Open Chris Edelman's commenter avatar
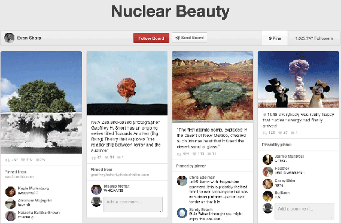 point(182,181)
